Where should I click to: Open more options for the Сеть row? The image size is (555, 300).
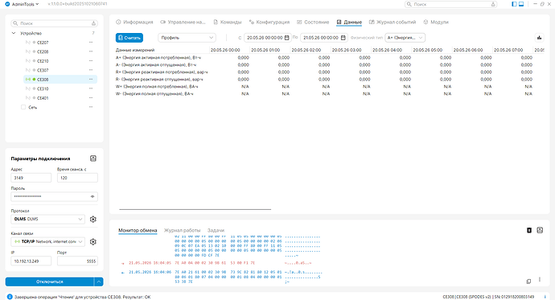pyautogui.click(x=91, y=107)
